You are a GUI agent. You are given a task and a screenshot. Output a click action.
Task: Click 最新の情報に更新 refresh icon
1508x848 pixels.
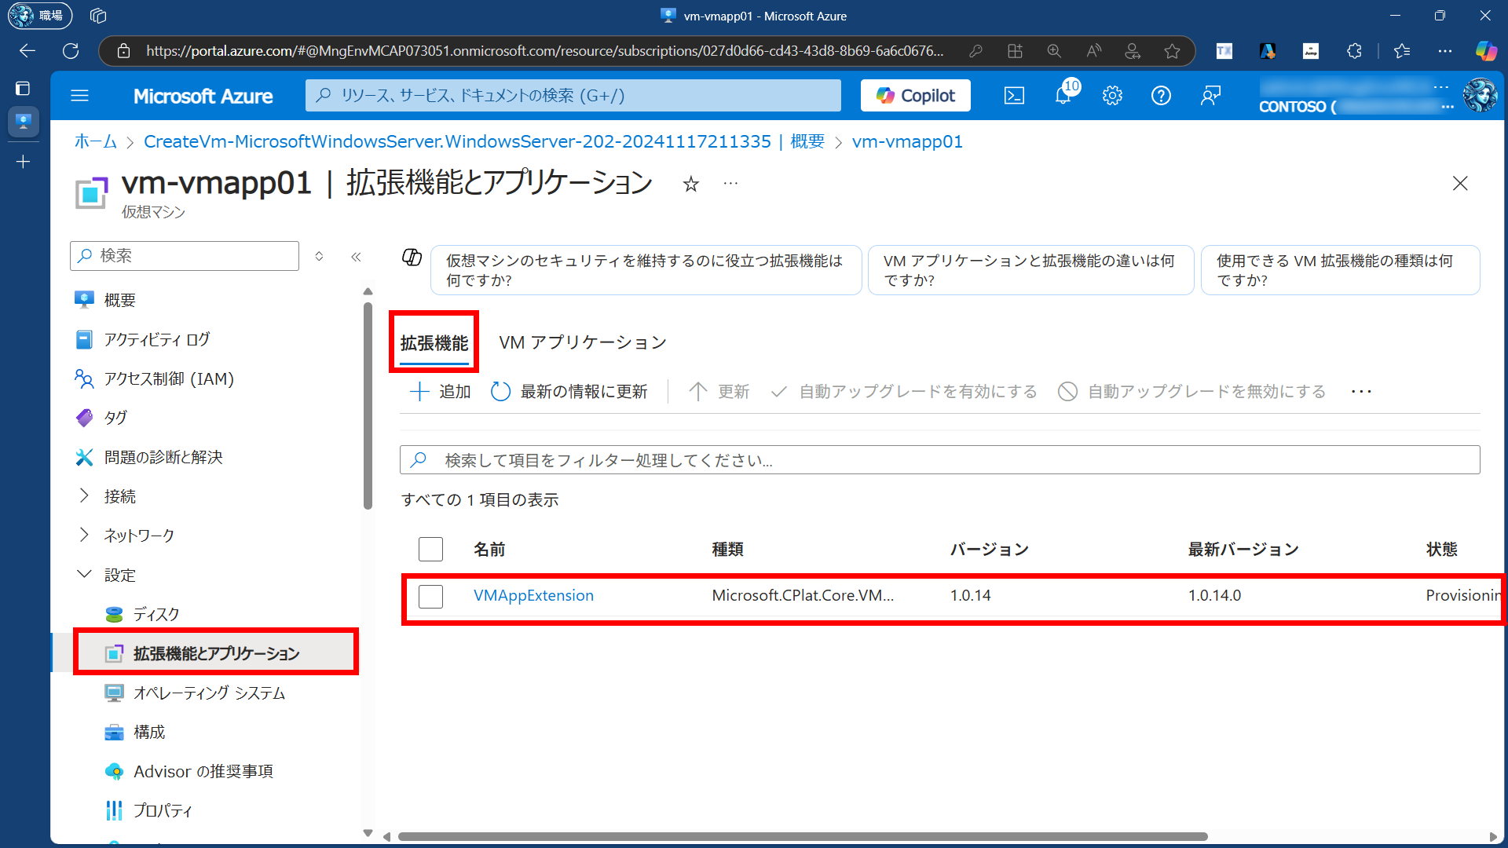(500, 391)
